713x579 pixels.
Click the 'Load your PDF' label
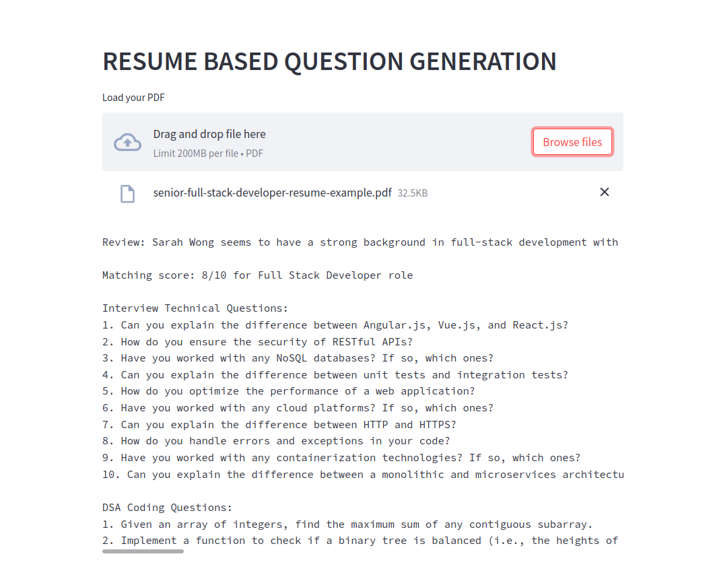(133, 98)
